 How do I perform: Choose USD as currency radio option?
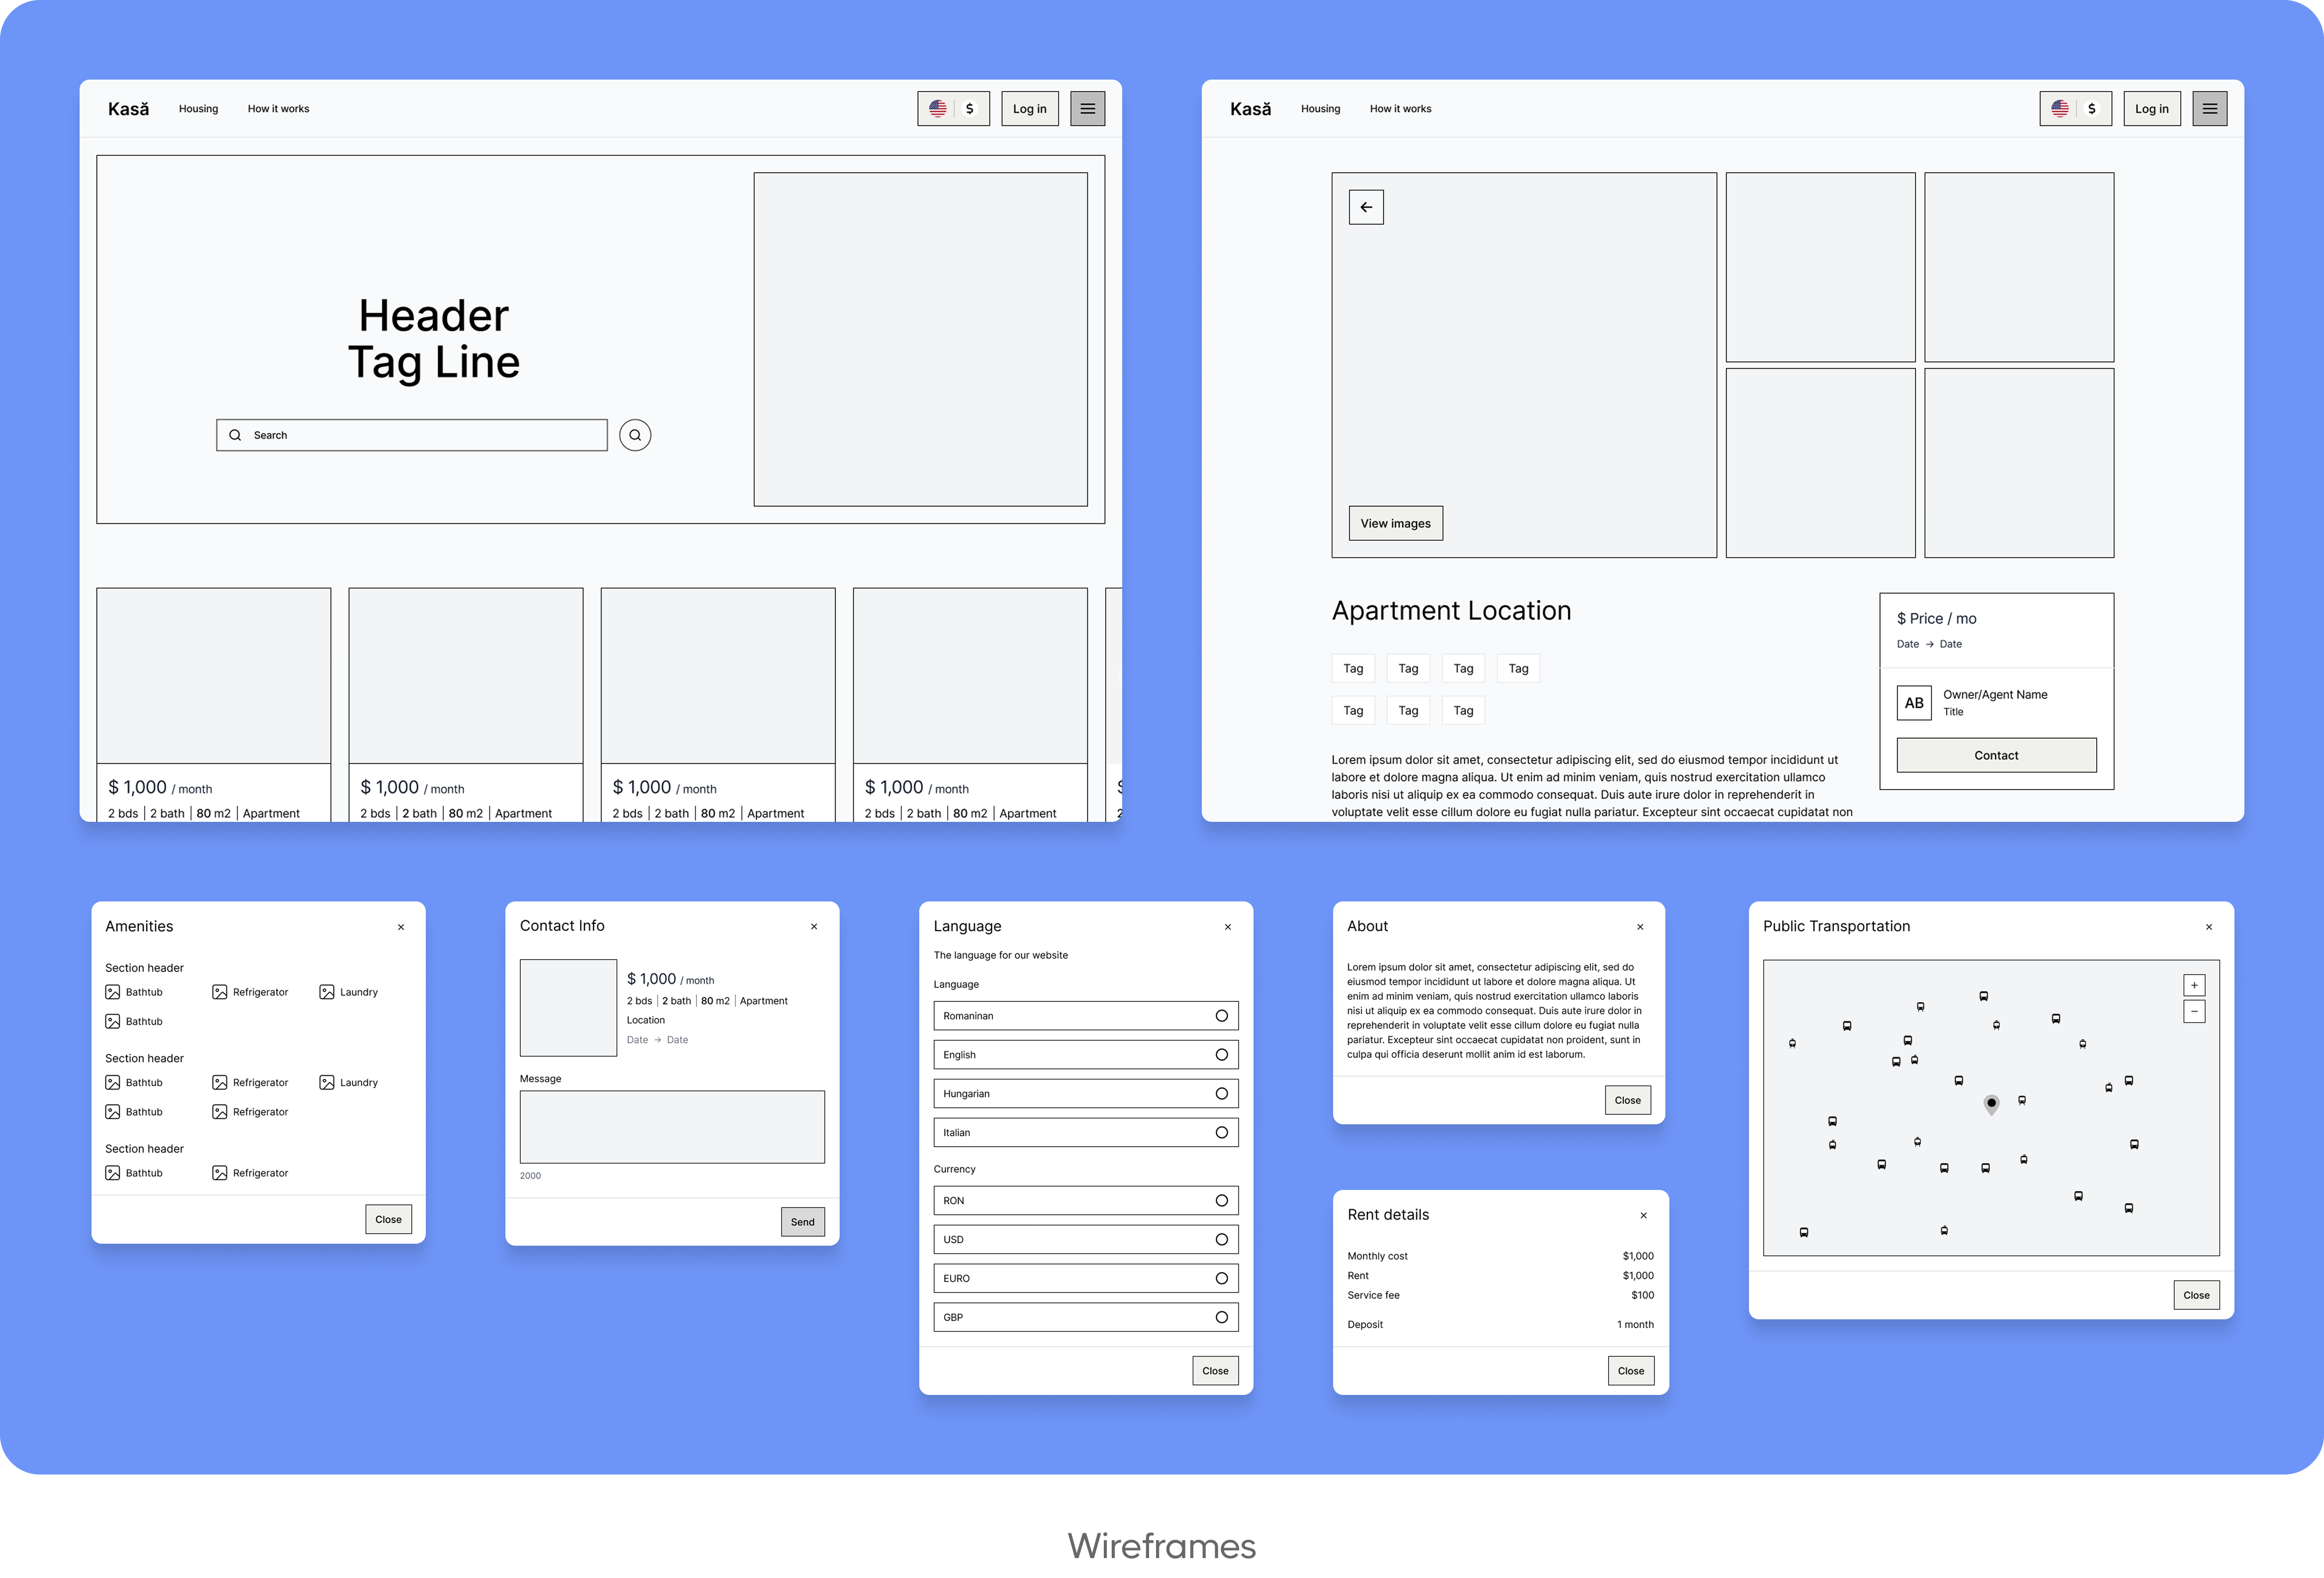tap(1221, 1240)
